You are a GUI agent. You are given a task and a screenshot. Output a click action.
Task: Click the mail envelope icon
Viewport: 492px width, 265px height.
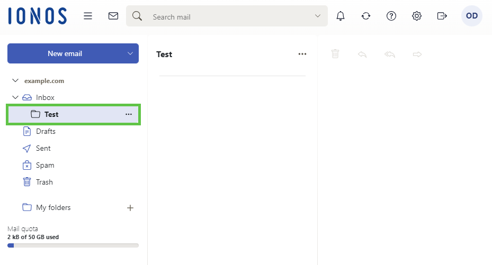(x=113, y=16)
